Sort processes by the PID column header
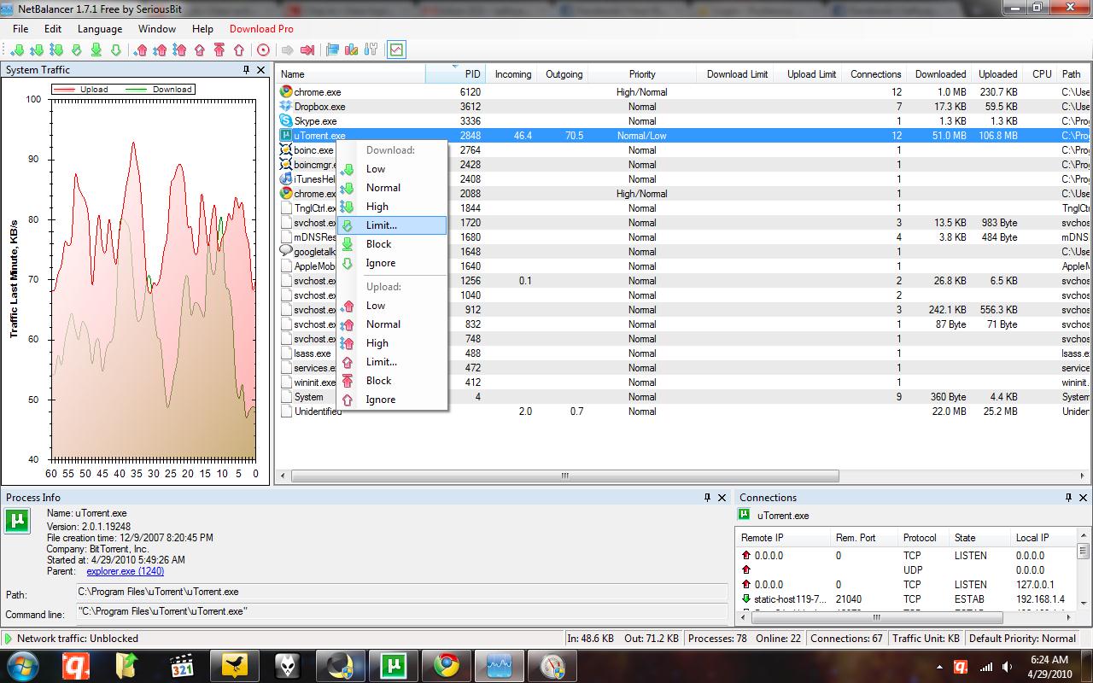 pos(455,74)
